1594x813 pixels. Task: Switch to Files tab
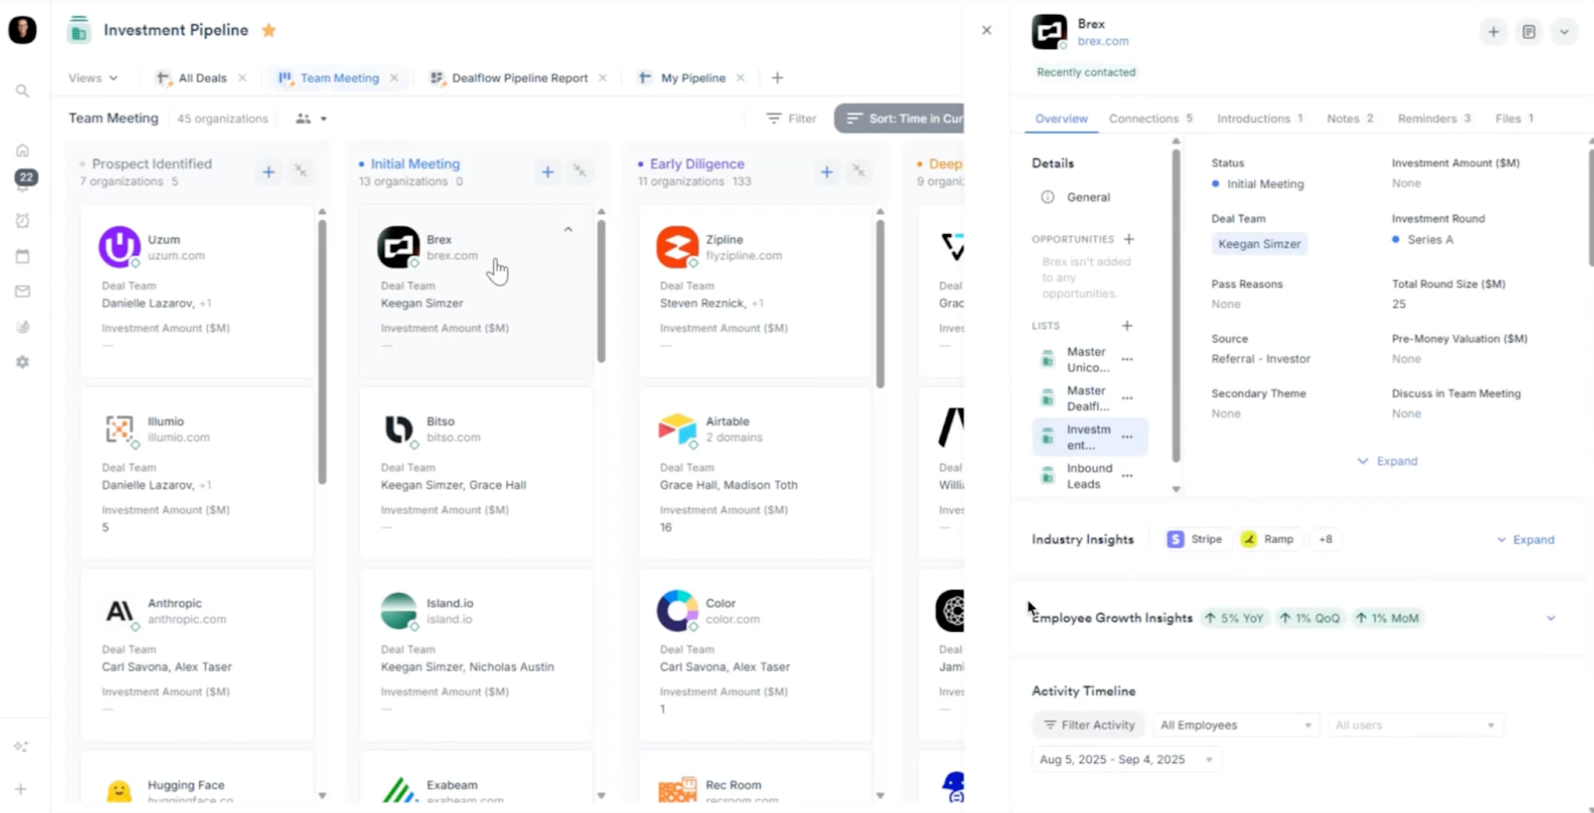click(1514, 119)
